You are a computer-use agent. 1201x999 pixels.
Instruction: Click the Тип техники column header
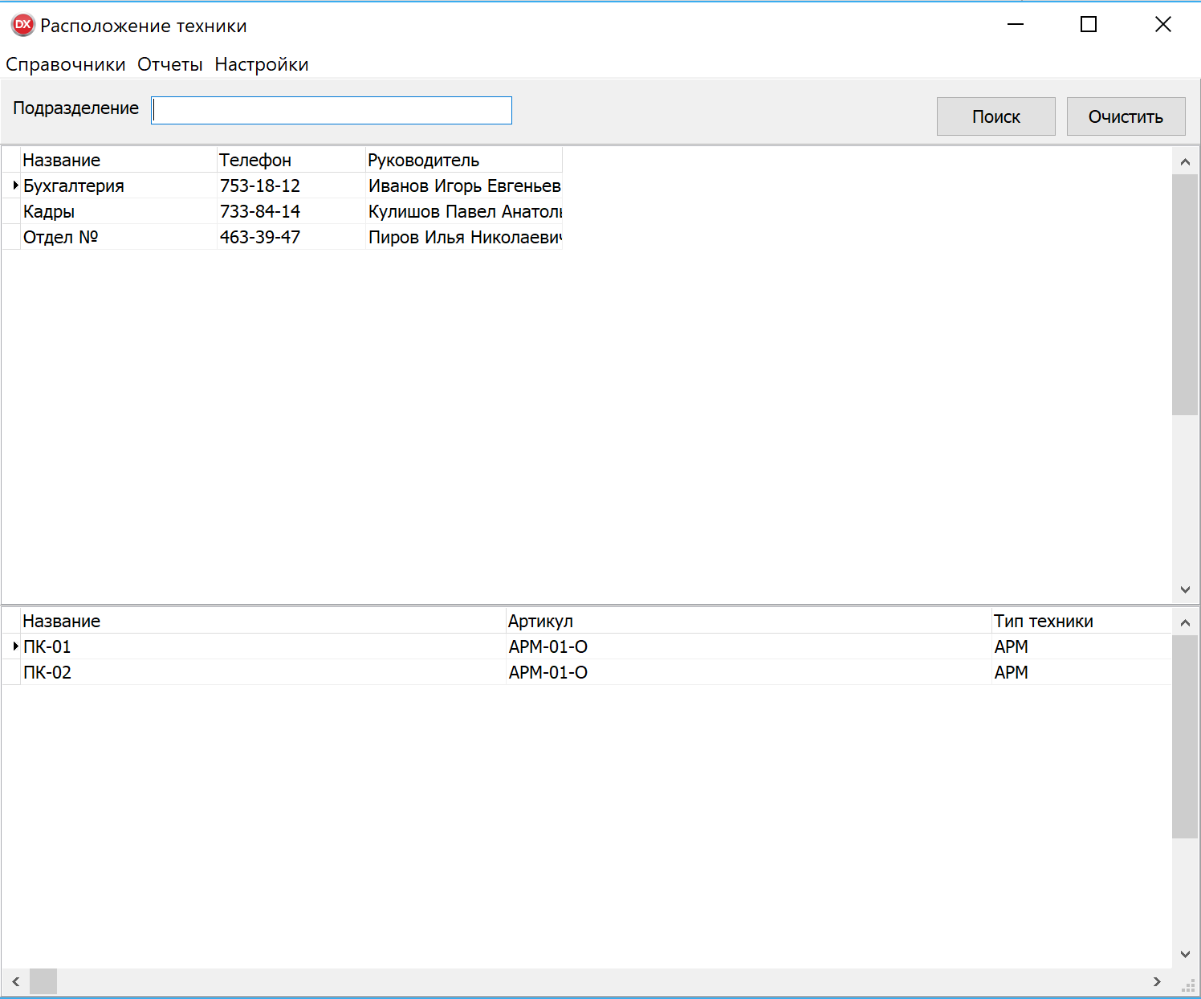(x=1082, y=621)
